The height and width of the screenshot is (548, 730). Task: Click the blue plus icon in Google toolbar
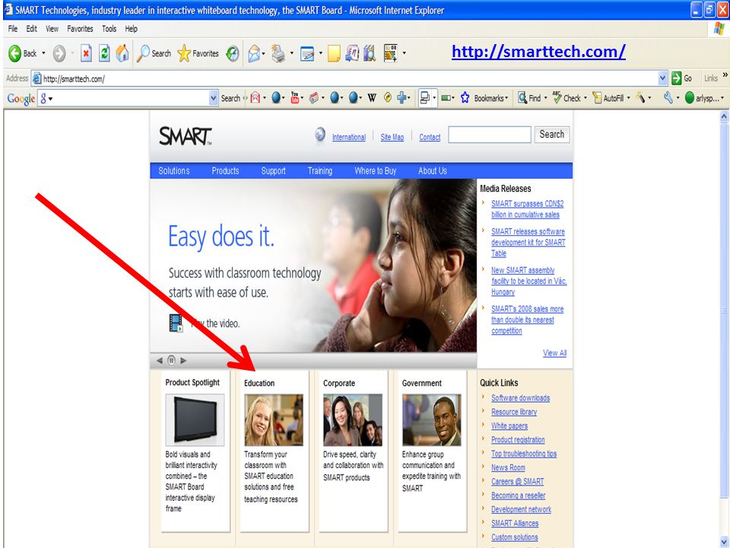pyautogui.click(x=401, y=98)
